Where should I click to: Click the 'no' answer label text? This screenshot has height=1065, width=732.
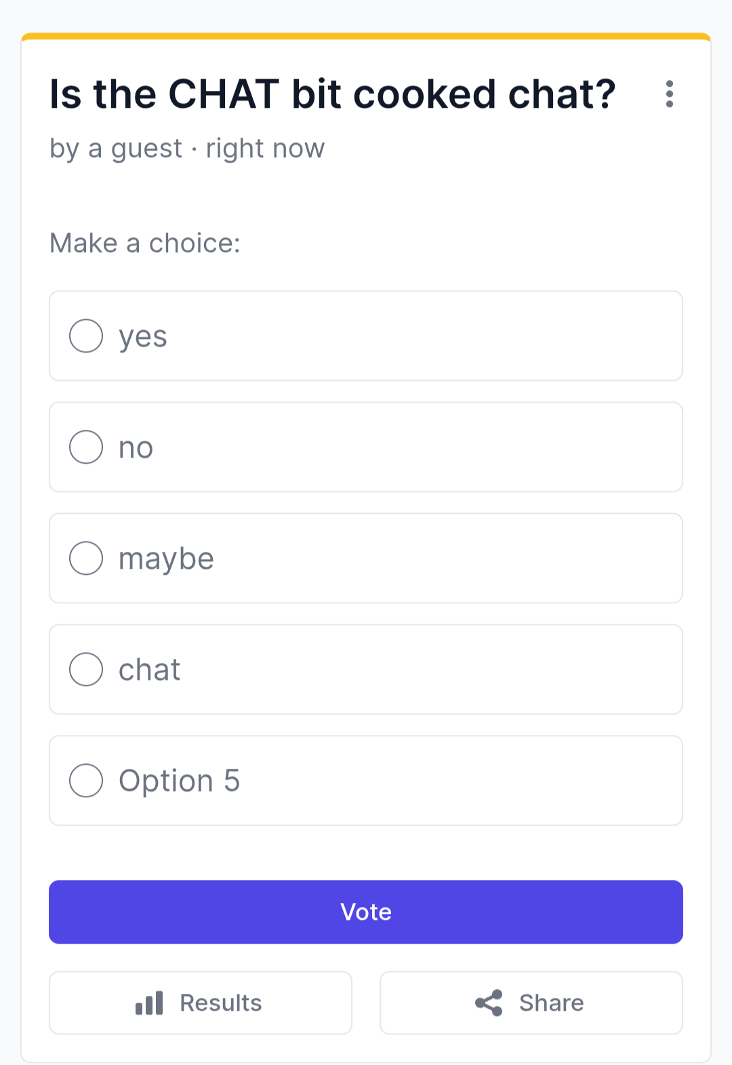(136, 448)
